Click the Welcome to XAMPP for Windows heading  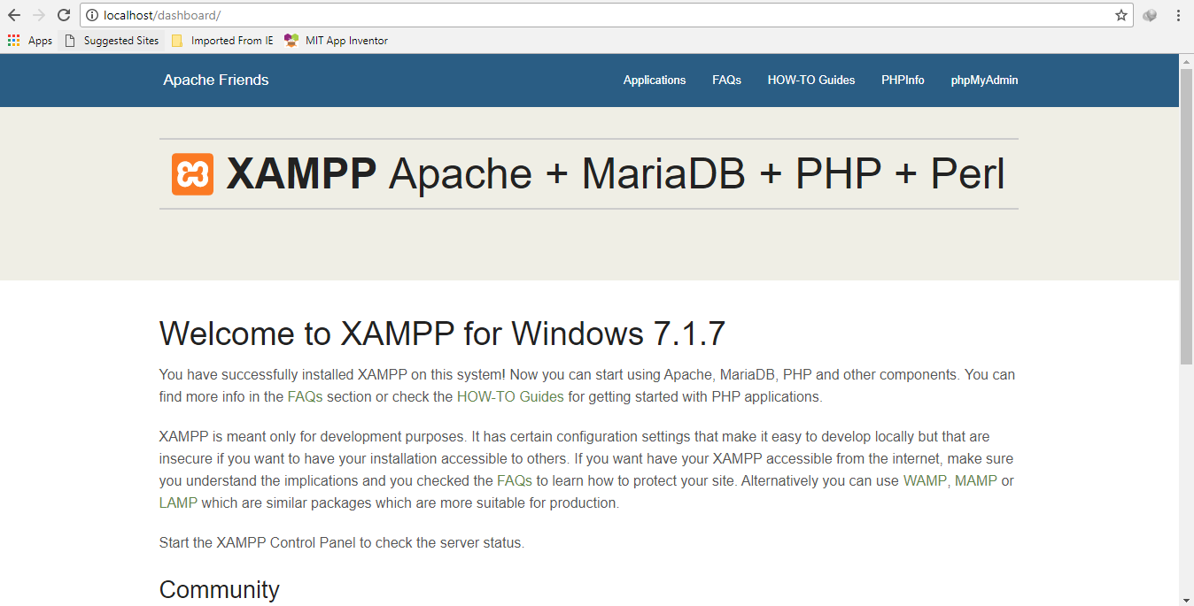442,334
